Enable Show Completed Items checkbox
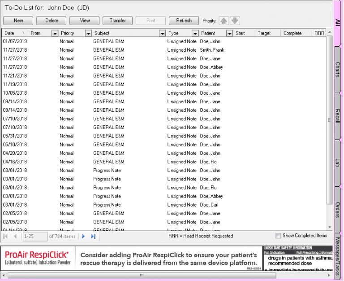Screen dimensions: 344x281 (x=278, y=236)
